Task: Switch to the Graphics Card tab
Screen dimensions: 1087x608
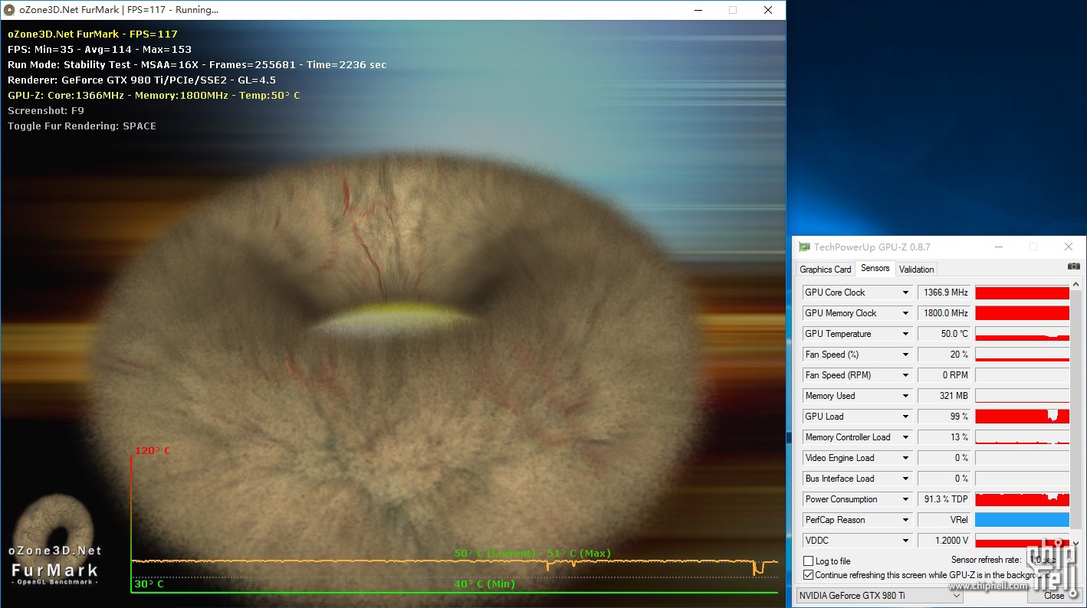Action: (826, 270)
